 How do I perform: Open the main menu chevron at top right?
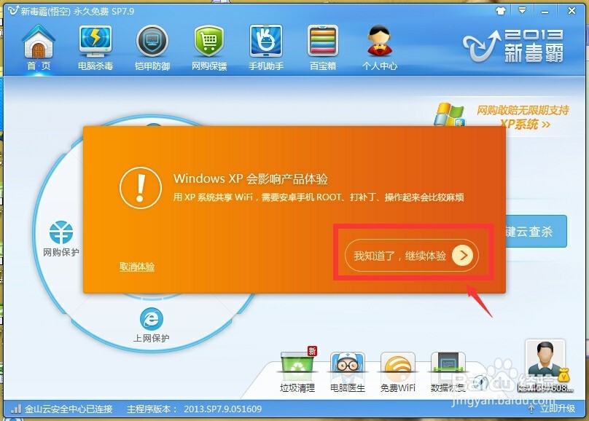click(x=522, y=10)
